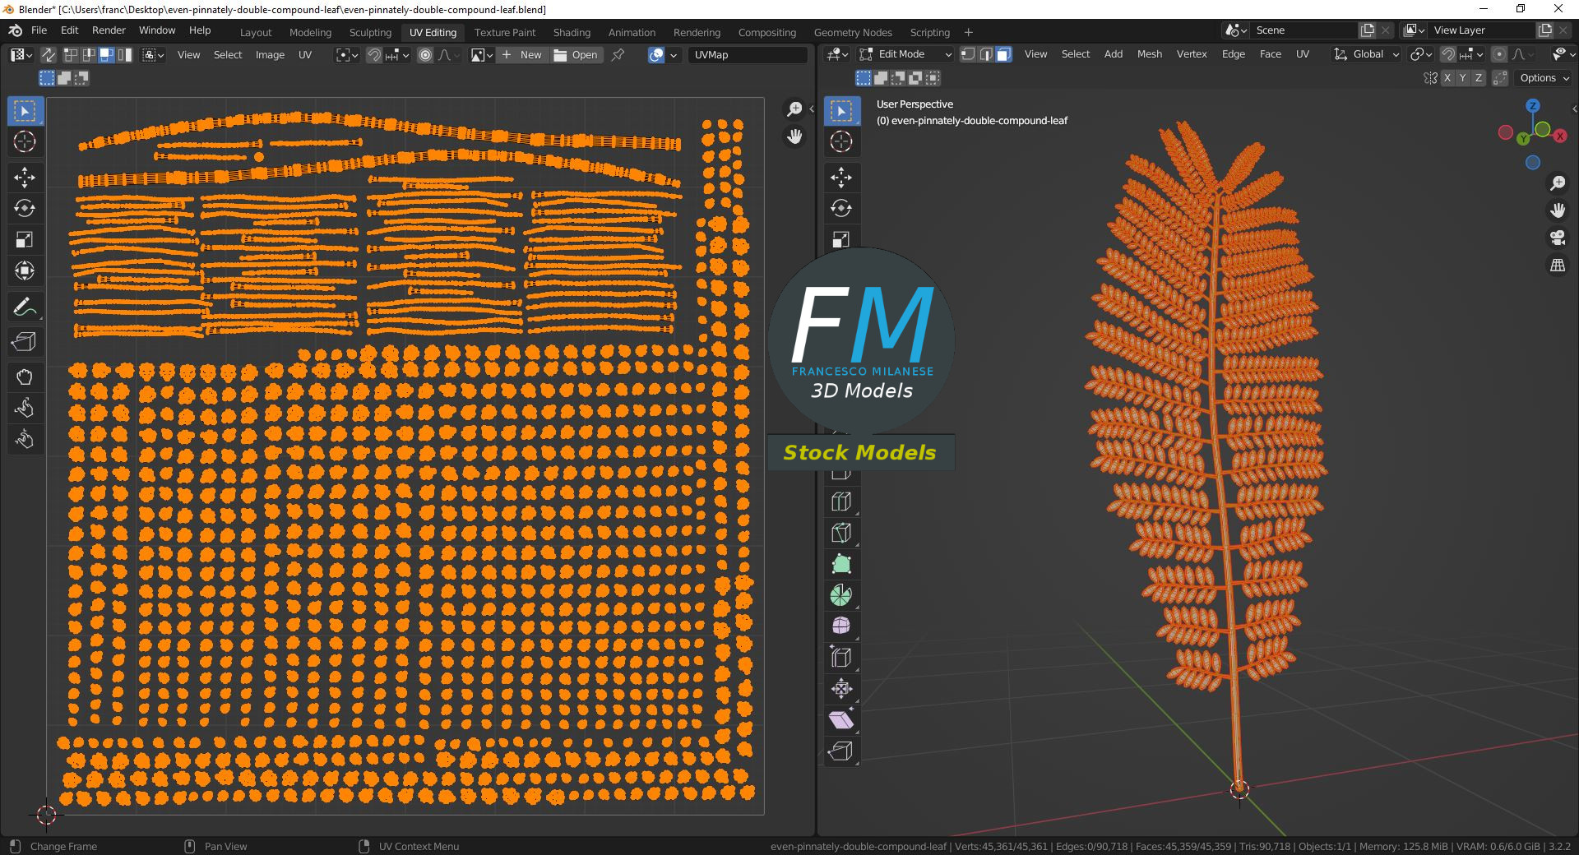Toggle UV sync selection
The image size is (1579, 855).
49,55
